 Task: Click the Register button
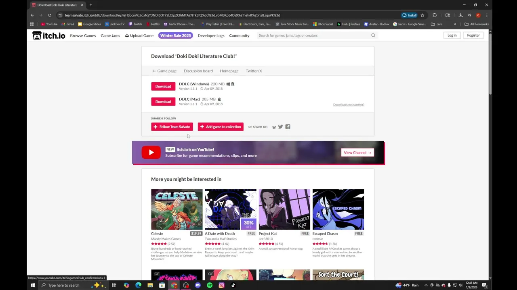coord(473,35)
